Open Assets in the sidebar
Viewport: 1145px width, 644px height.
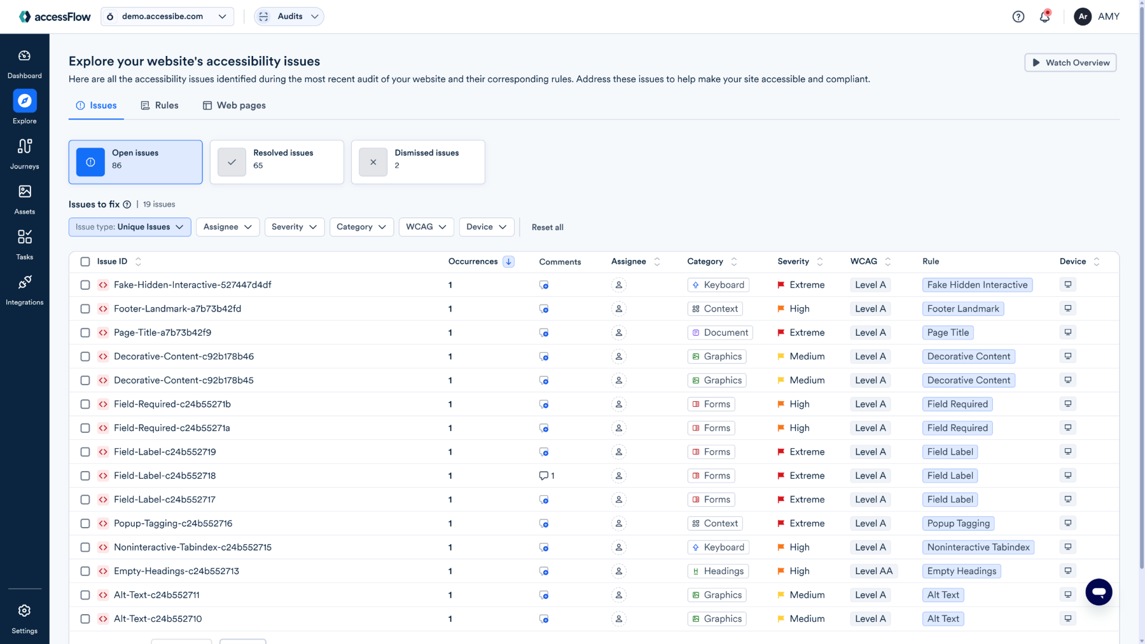pyautogui.click(x=24, y=200)
